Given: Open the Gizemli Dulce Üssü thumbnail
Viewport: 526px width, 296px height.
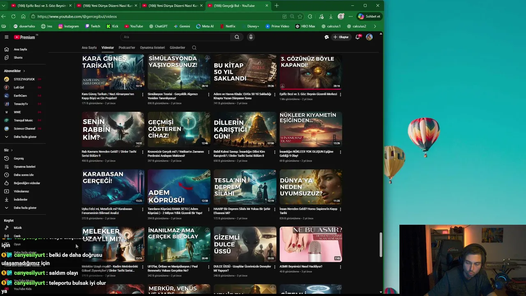Looking at the screenshot, I should 245,244.
